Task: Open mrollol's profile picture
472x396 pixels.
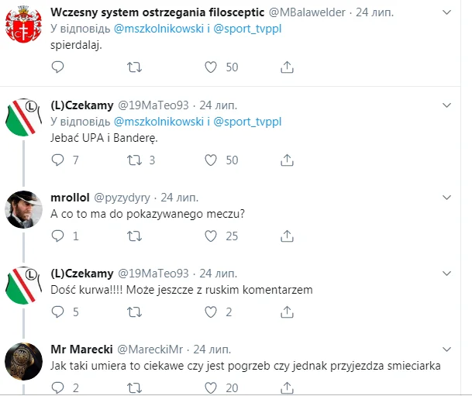Action: click(23, 209)
